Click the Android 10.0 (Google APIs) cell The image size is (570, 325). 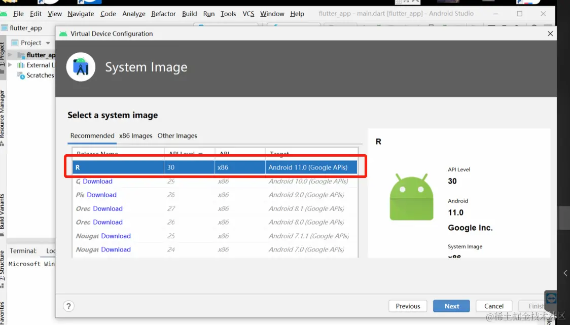(308, 181)
